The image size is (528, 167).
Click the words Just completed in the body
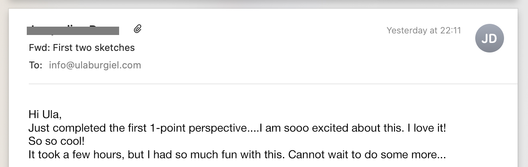click(x=60, y=128)
